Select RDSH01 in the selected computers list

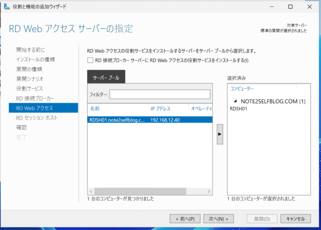tap(239, 108)
